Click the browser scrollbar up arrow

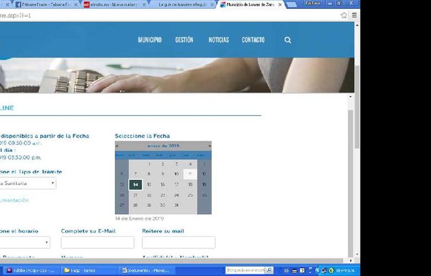coord(357,25)
